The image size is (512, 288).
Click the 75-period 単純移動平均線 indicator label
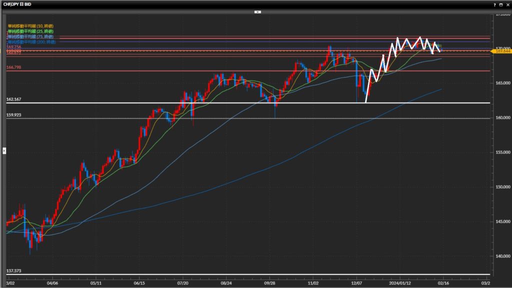[x=31, y=36]
